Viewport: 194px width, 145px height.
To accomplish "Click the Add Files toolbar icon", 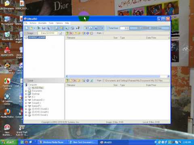I will pos(85,28).
